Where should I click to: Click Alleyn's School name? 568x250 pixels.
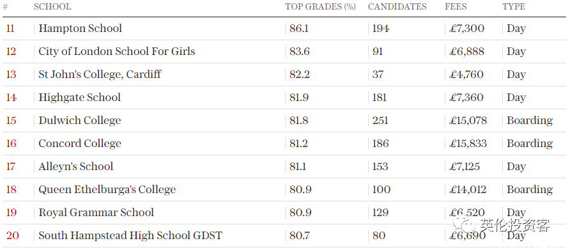tap(75, 166)
